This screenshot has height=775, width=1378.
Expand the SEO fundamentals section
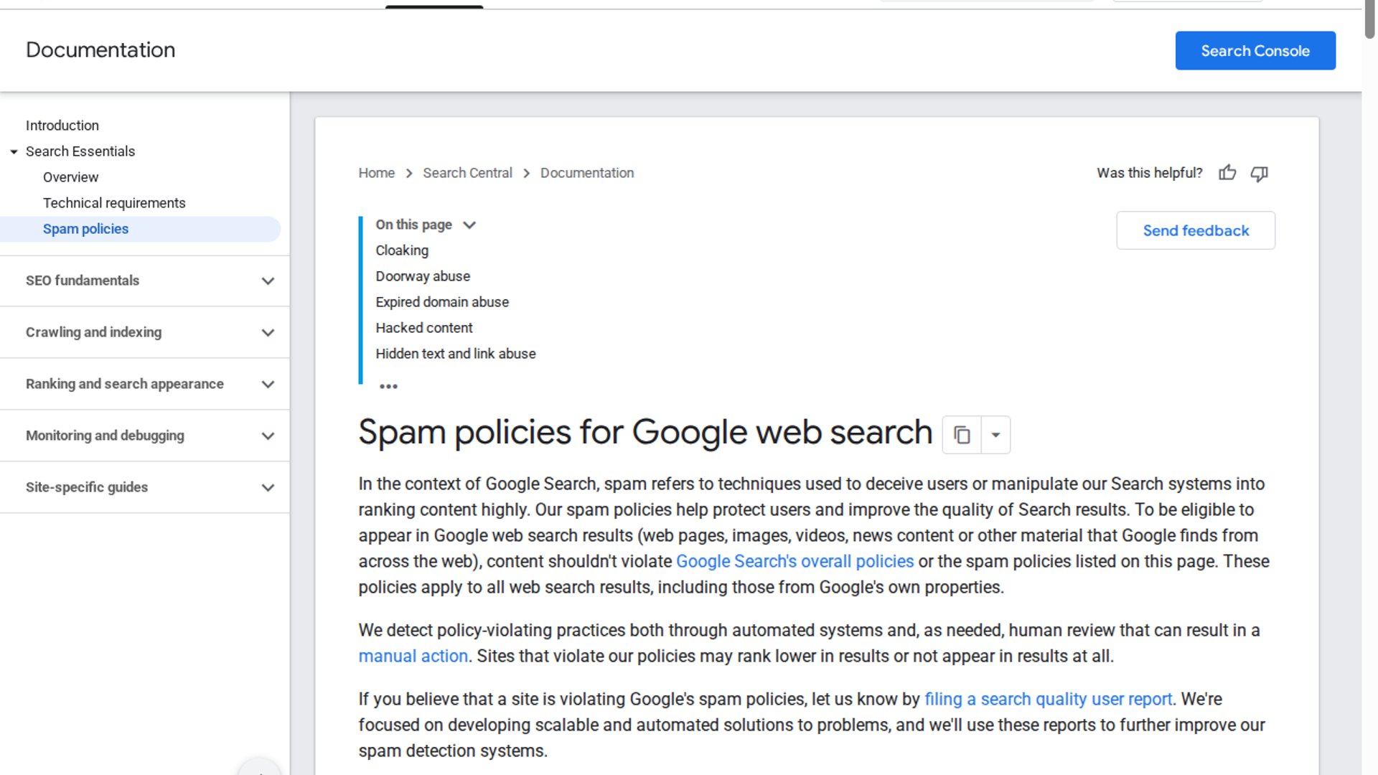pos(268,281)
